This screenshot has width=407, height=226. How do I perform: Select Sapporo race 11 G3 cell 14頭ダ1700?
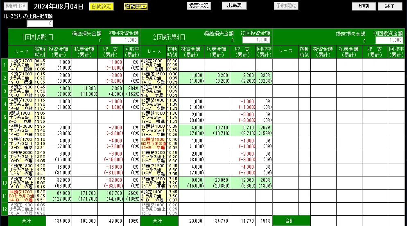click(21, 196)
